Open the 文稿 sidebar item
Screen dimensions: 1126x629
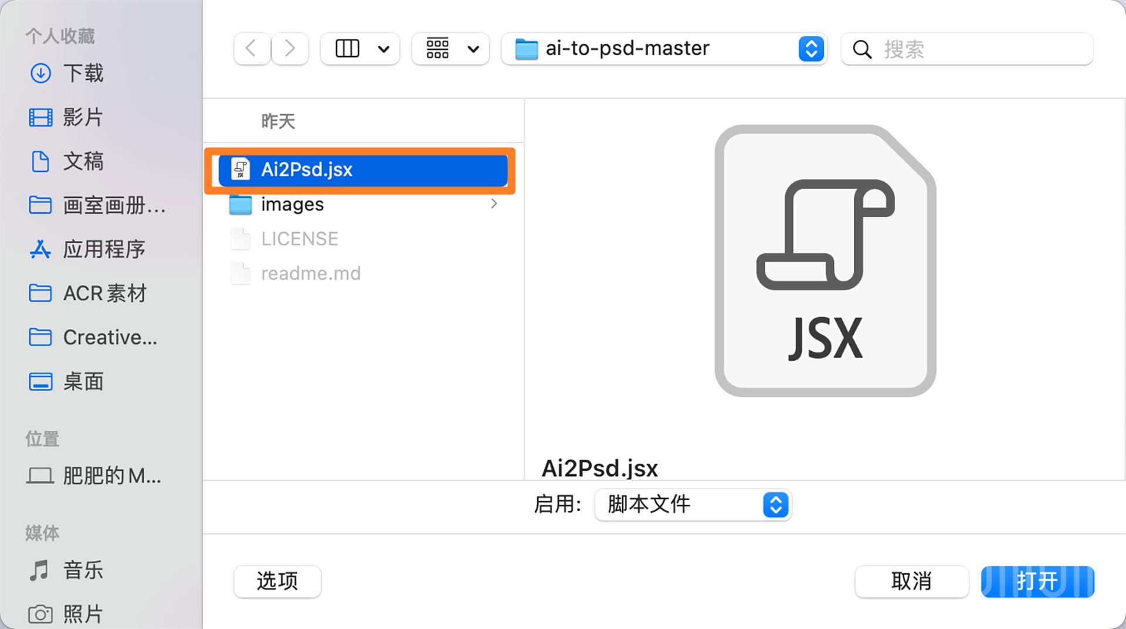tap(83, 161)
